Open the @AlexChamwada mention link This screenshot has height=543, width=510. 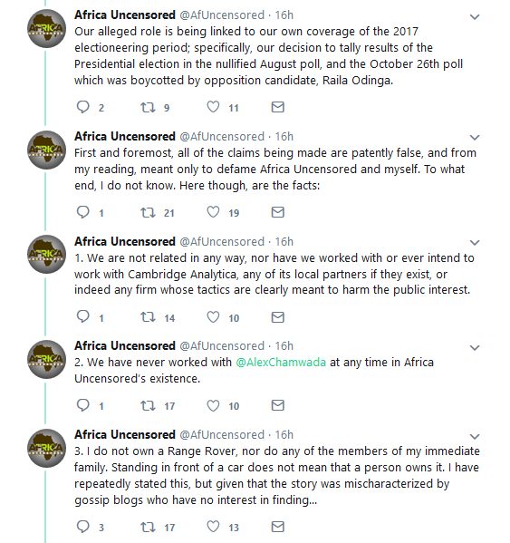point(281,363)
